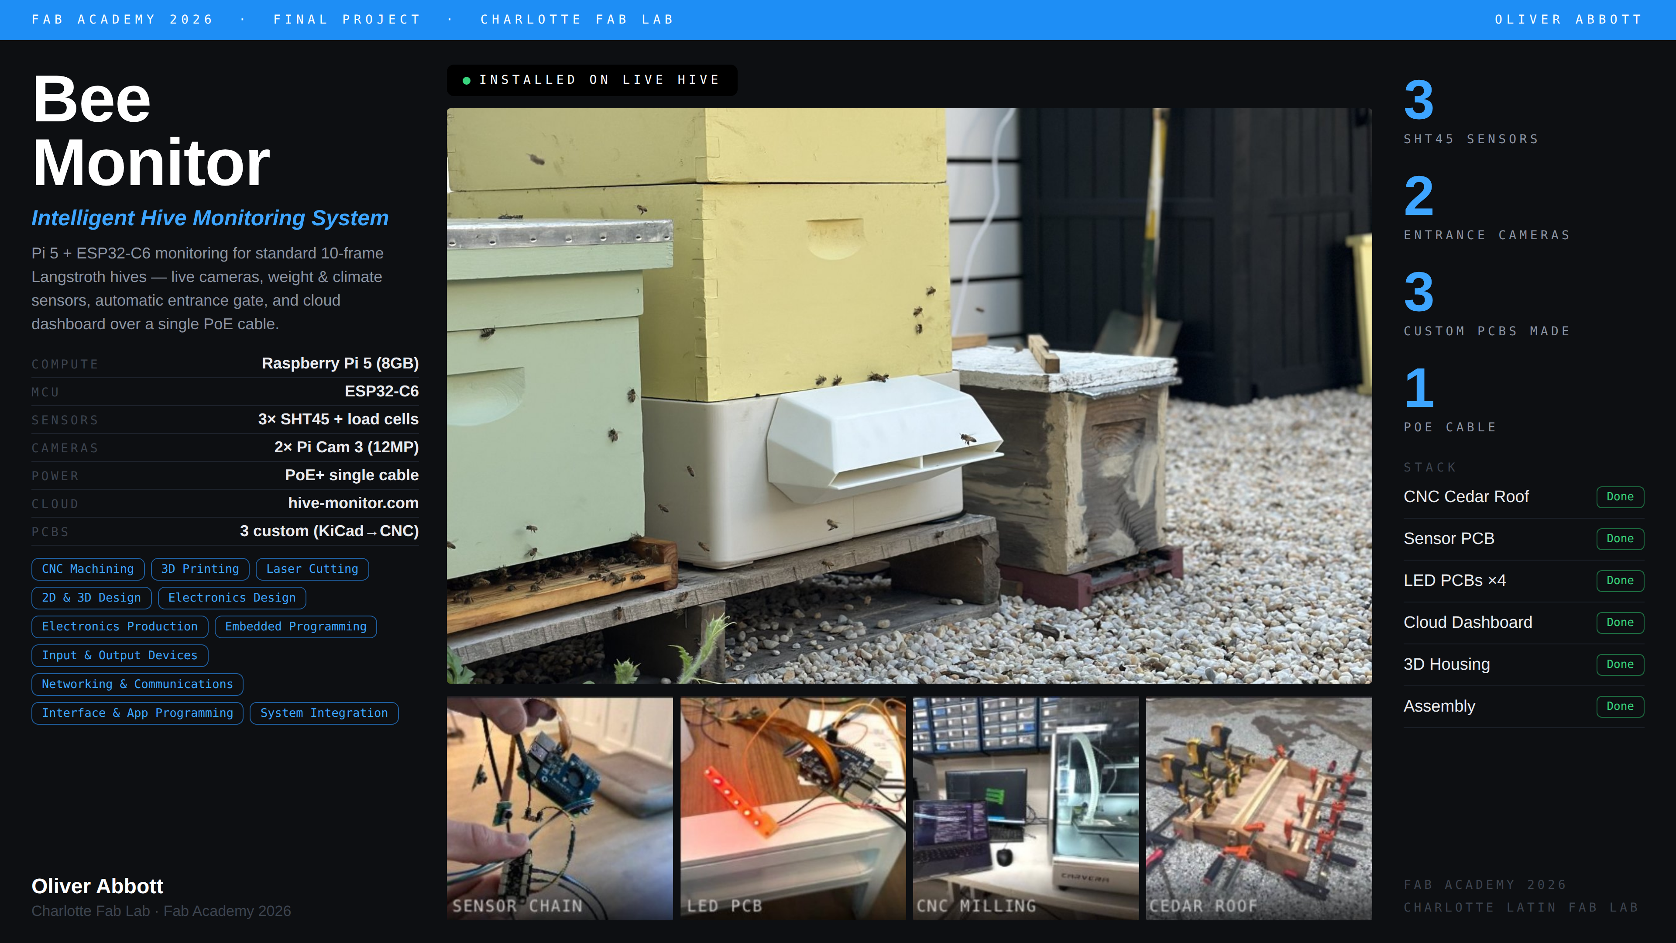Image resolution: width=1676 pixels, height=943 pixels.
Task: Click the hive-monitor.com cloud address
Action: (x=353, y=503)
